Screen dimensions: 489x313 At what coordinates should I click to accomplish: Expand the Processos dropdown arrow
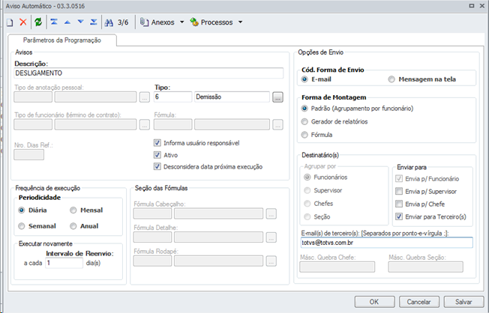[x=240, y=22]
